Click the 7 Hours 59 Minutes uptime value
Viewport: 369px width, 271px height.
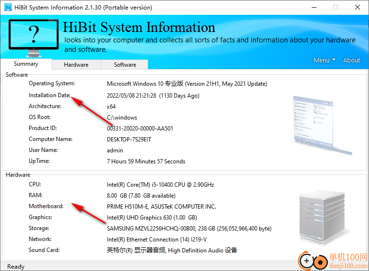pyautogui.click(x=146, y=161)
